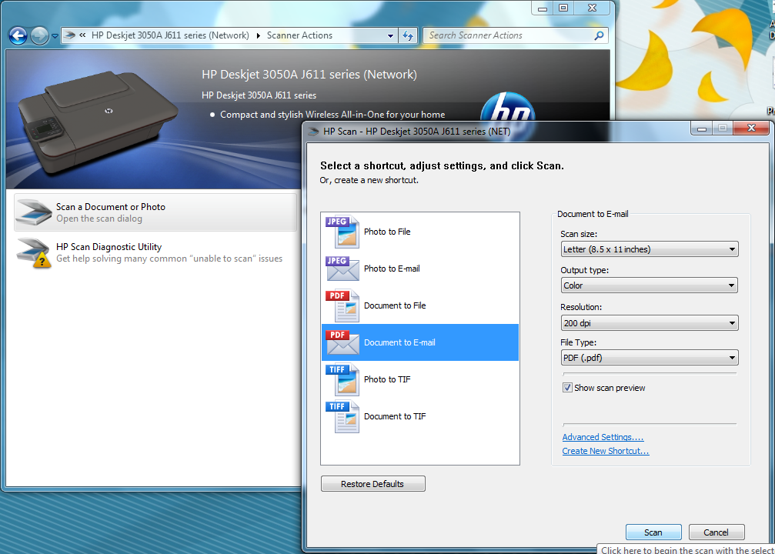Screen dimensions: 775x554
Task: Click the Document to File PDF icon
Action: pyautogui.click(x=342, y=305)
